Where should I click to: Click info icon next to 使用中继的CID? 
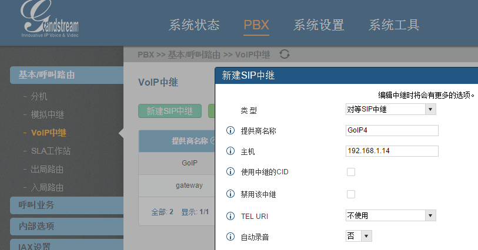coord(230,171)
